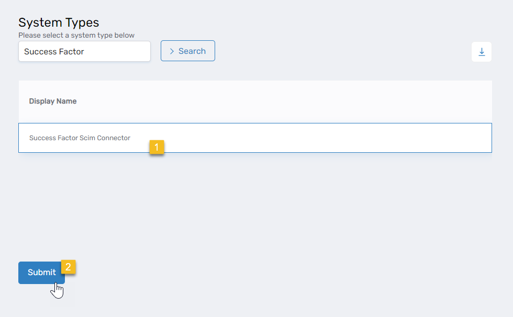The width and height of the screenshot is (513, 317).
Task: Click the 'Success Factor Scim Connector' label text
Action: (x=80, y=138)
